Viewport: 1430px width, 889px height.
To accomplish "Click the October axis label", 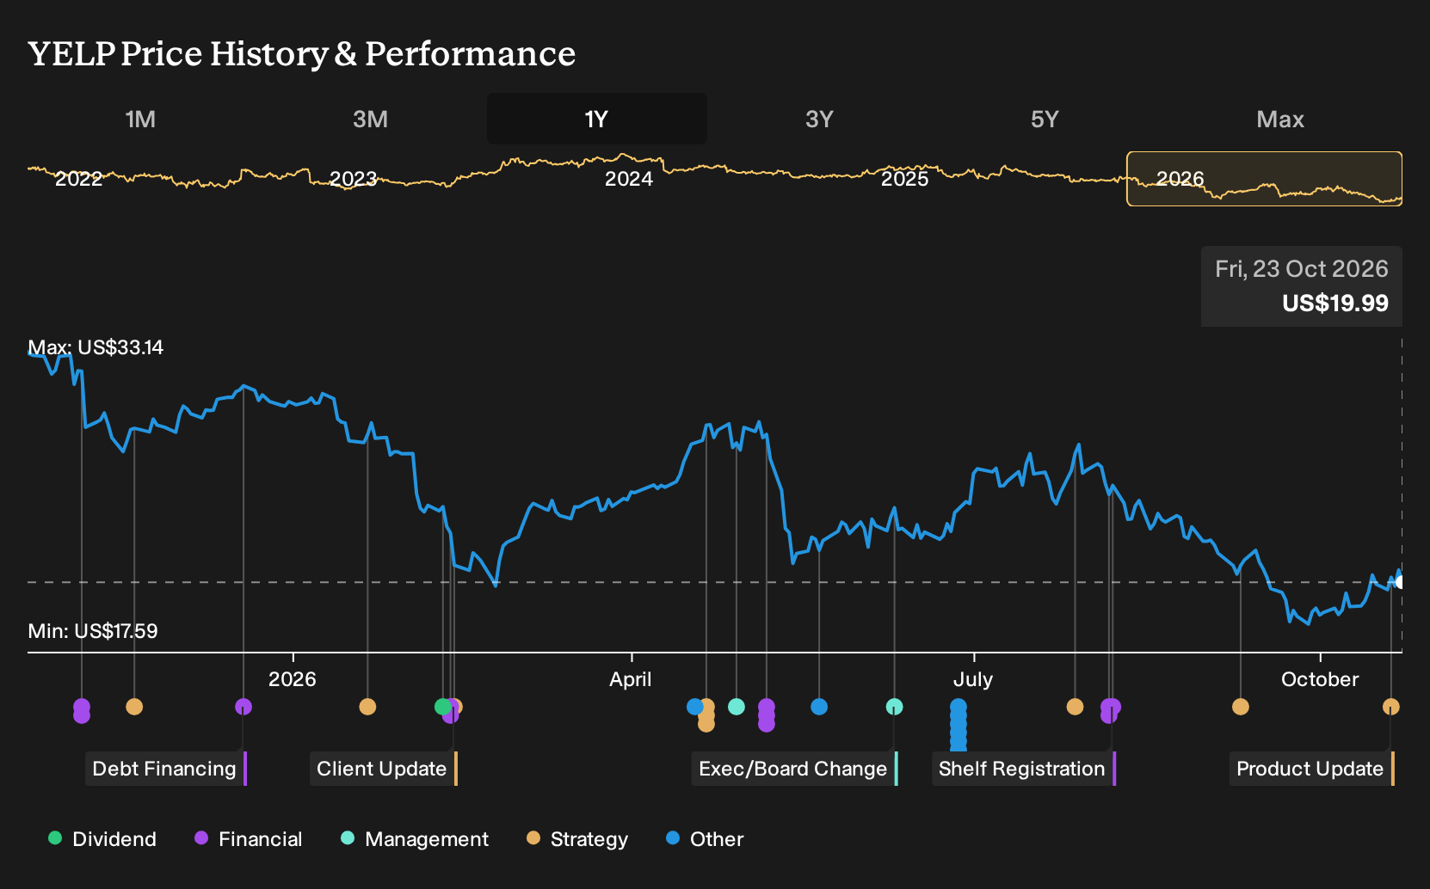I will pyautogui.click(x=1320, y=679).
